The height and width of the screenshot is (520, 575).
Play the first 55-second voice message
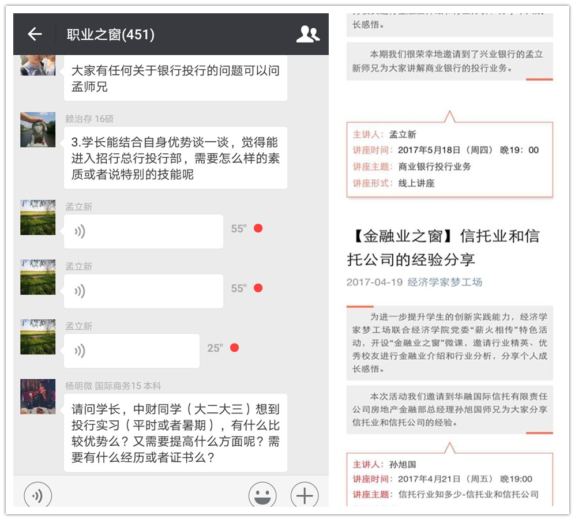143,231
